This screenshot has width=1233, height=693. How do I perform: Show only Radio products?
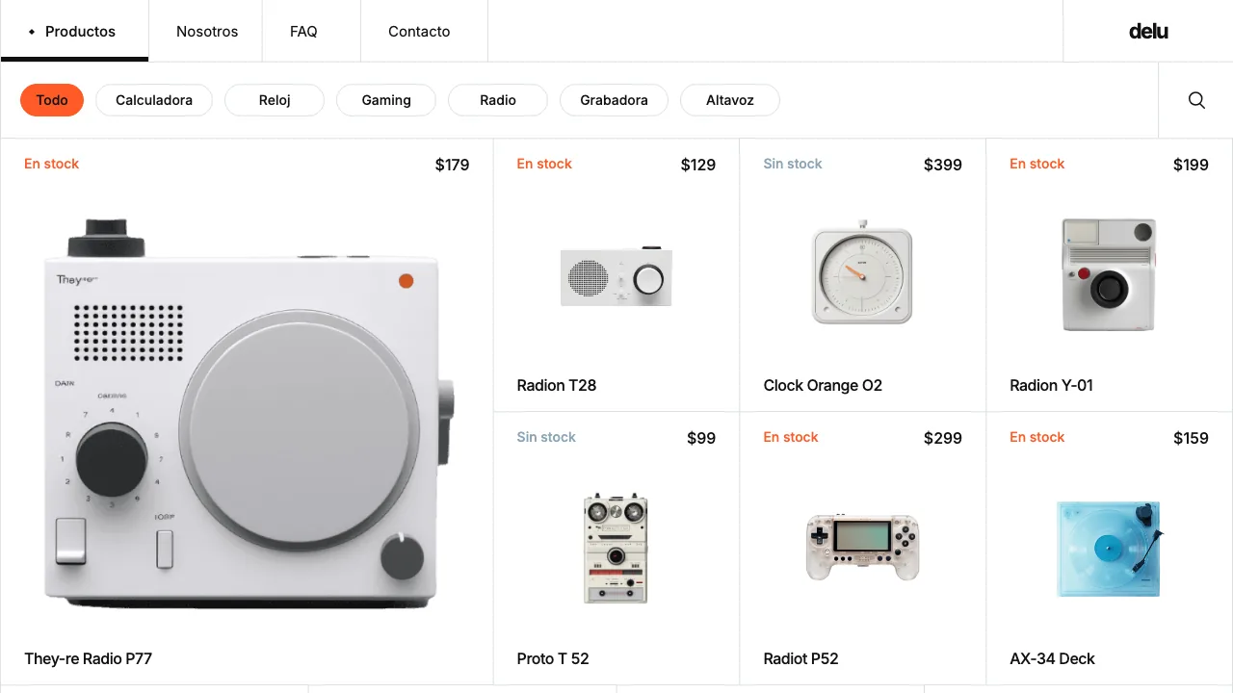pyautogui.click(x=498, y=100)
